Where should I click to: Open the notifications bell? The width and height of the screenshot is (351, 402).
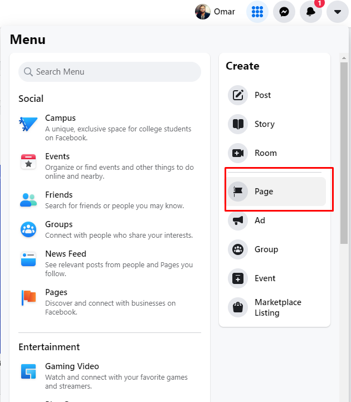(x=311, y=12)
